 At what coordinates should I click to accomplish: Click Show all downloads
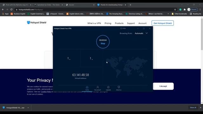193,108
